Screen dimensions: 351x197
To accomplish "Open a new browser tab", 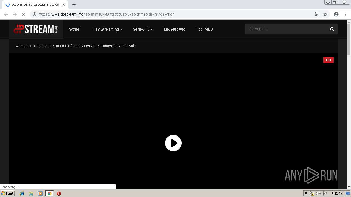I will coord(74,5).
